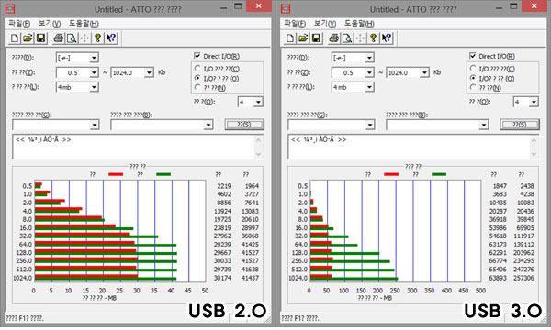Open the 도움말(H) menu in right window
The height and width of the screenshot is (330, 551).
click(359, 24)
